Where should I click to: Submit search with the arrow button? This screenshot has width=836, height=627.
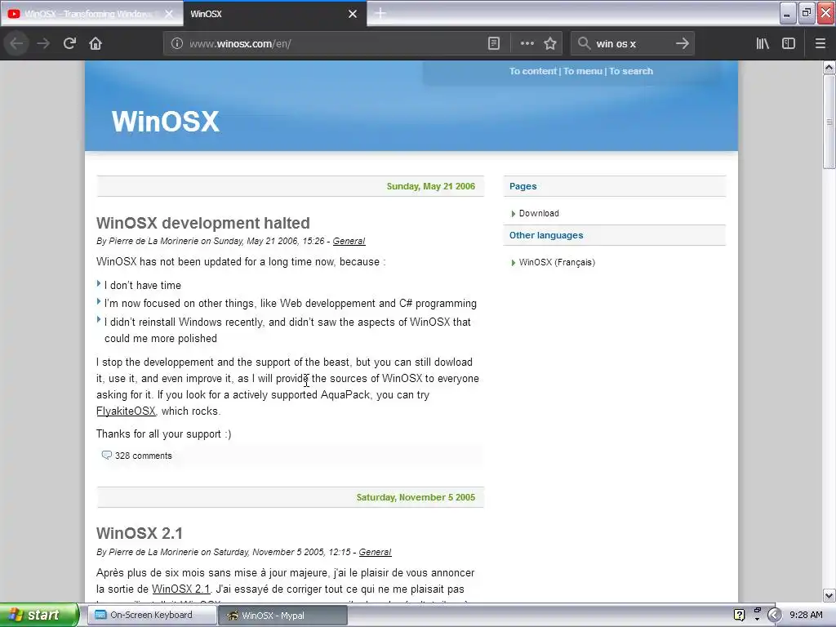pos(682,43)
